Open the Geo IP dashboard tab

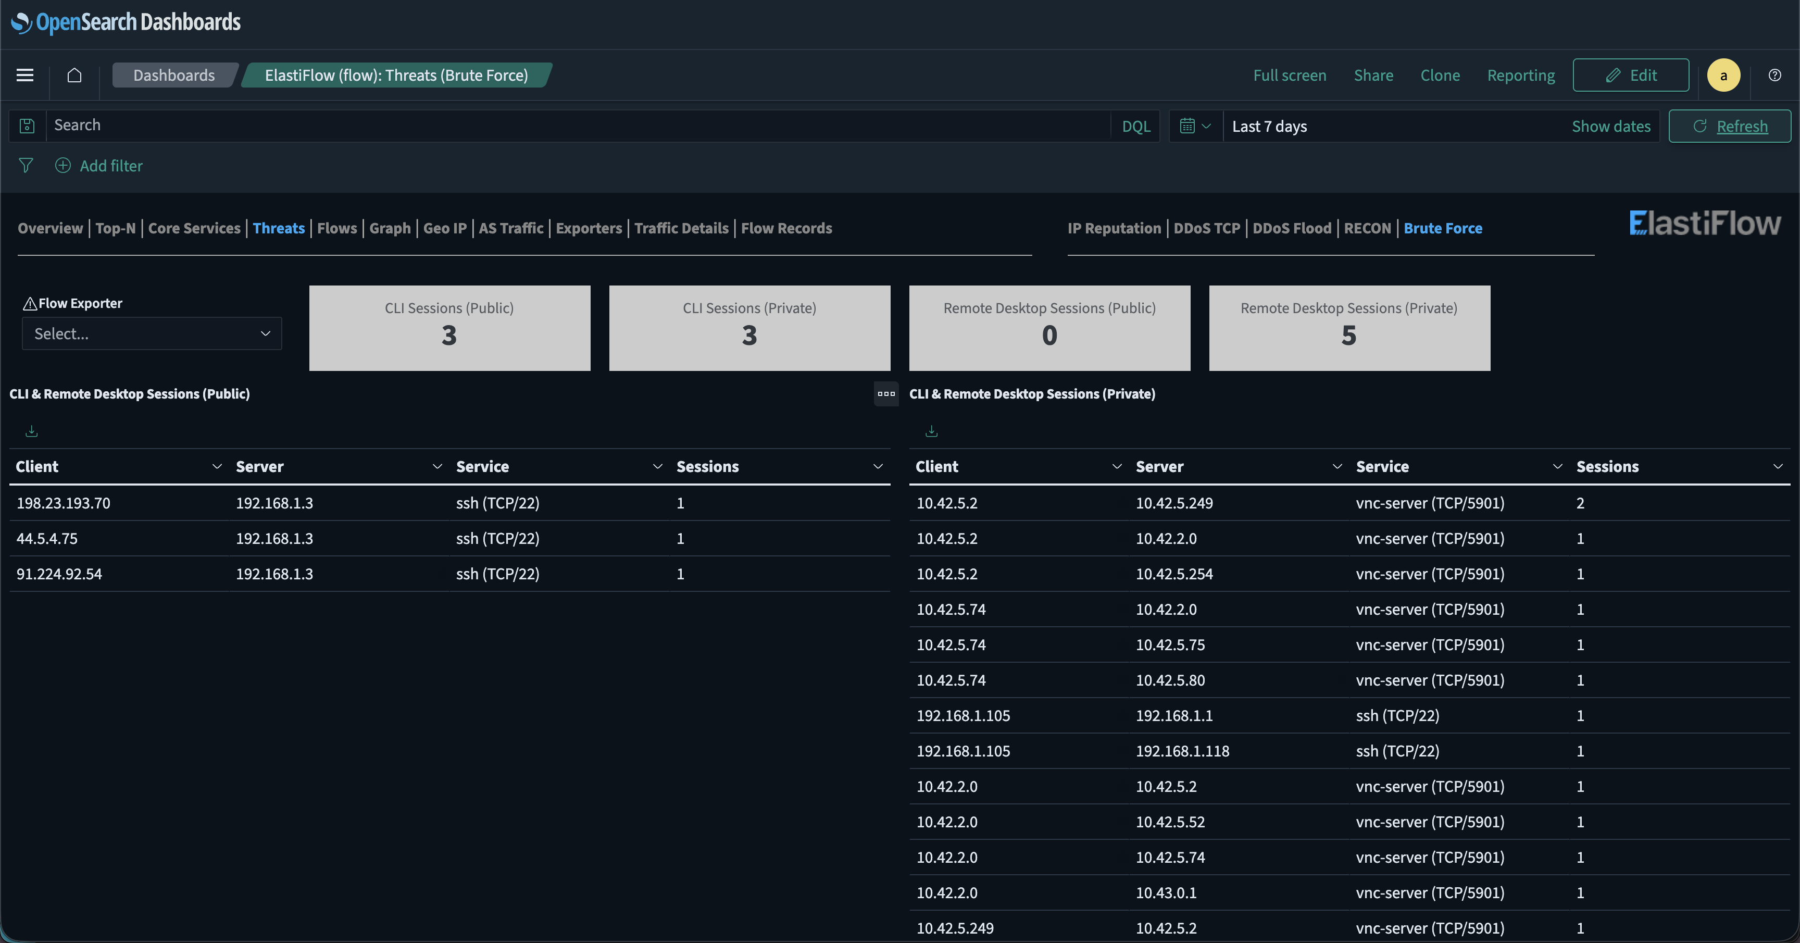point(445,228)
